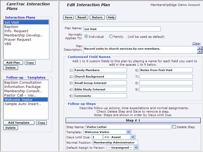Check the Delete Step checkbox

pos(174,127)
